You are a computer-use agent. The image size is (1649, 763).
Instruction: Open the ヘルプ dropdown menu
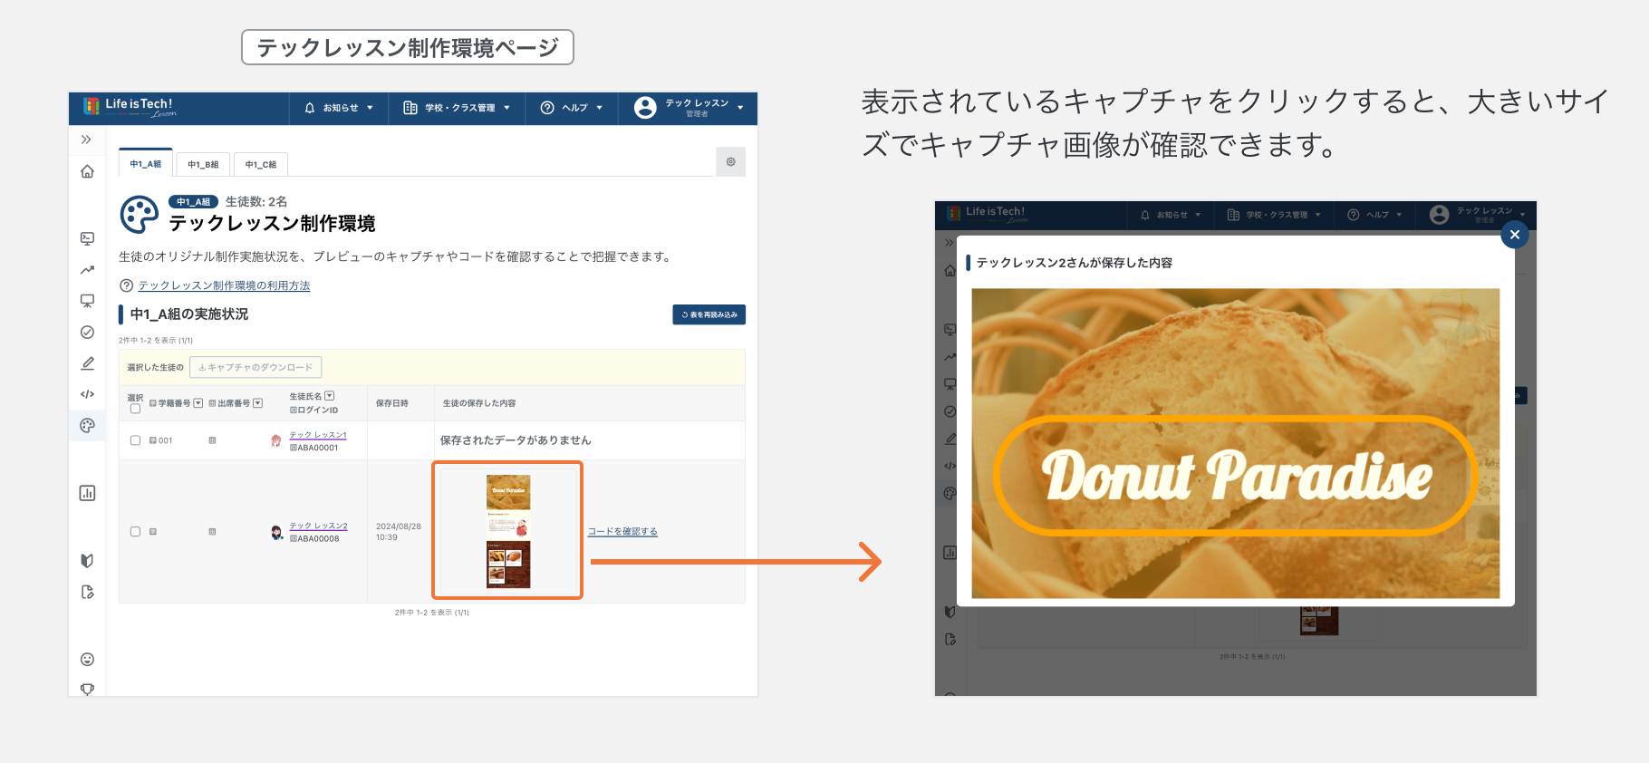pos(571,108)
